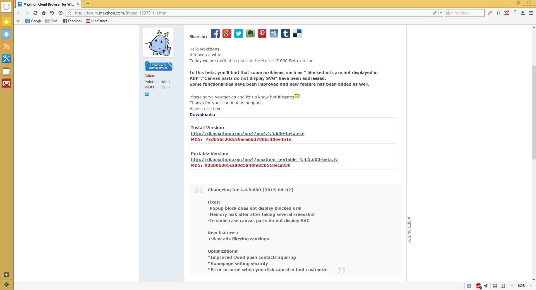Click the green rendering-mode plug icon
This screenshot has height=290, width=536.
pos(435,13)
